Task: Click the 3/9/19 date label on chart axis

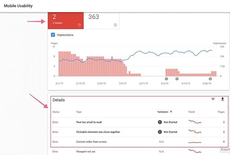Action: [123, 84]
